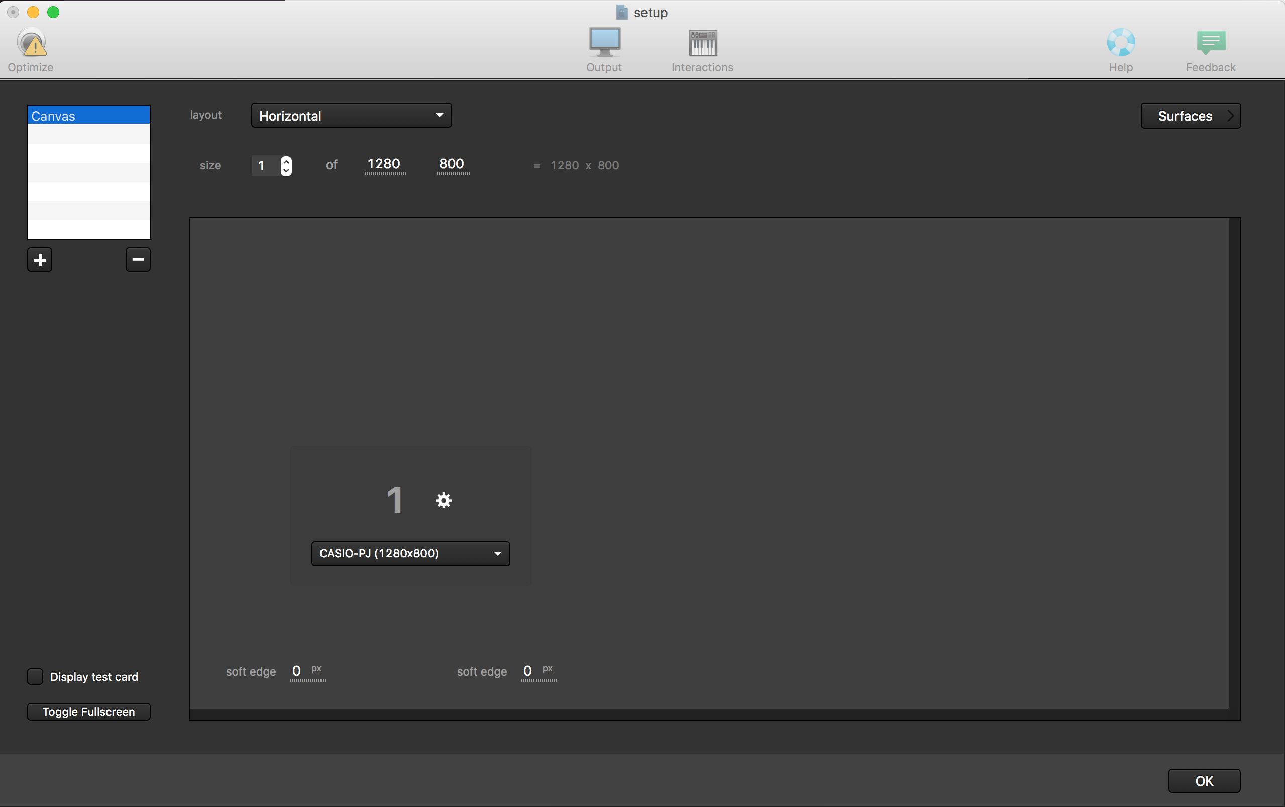Click the Toggle Fullscreen button
This screenshot has height=807, width=1285.
click(x=87, y=711)
